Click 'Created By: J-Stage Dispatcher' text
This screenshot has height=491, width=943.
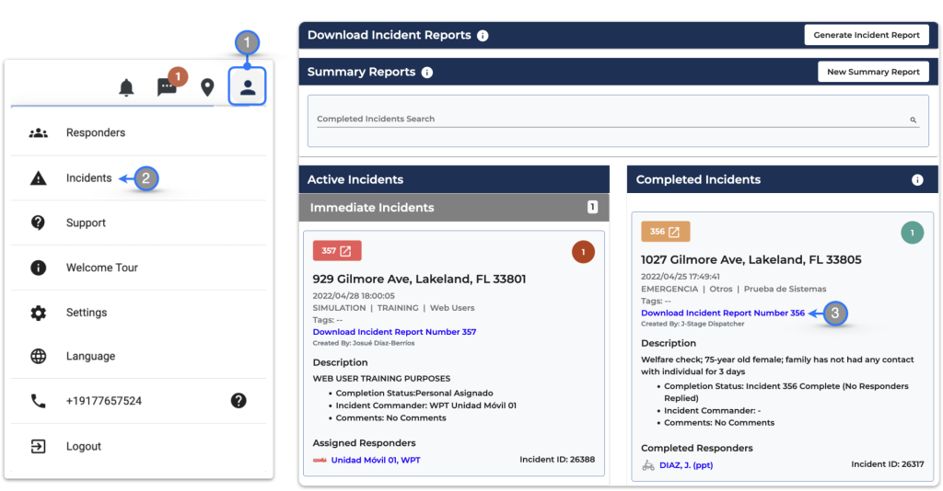click(693, 324)
